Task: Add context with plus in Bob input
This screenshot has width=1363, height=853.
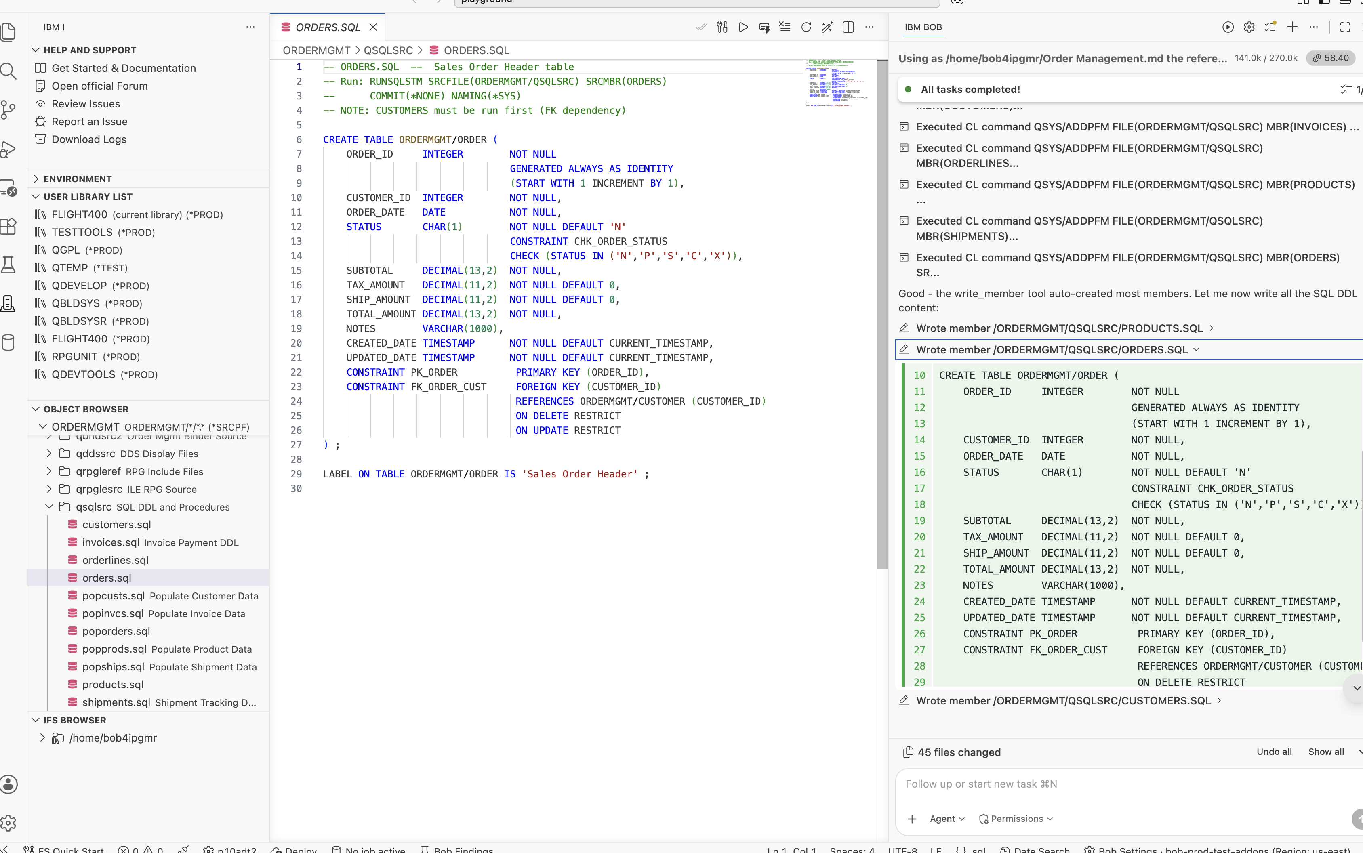Action: [x=912, y=819]
